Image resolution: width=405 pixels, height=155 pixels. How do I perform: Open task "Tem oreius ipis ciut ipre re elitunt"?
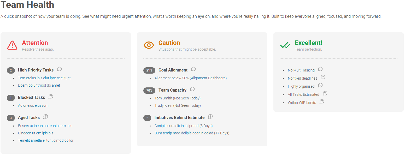44,78
